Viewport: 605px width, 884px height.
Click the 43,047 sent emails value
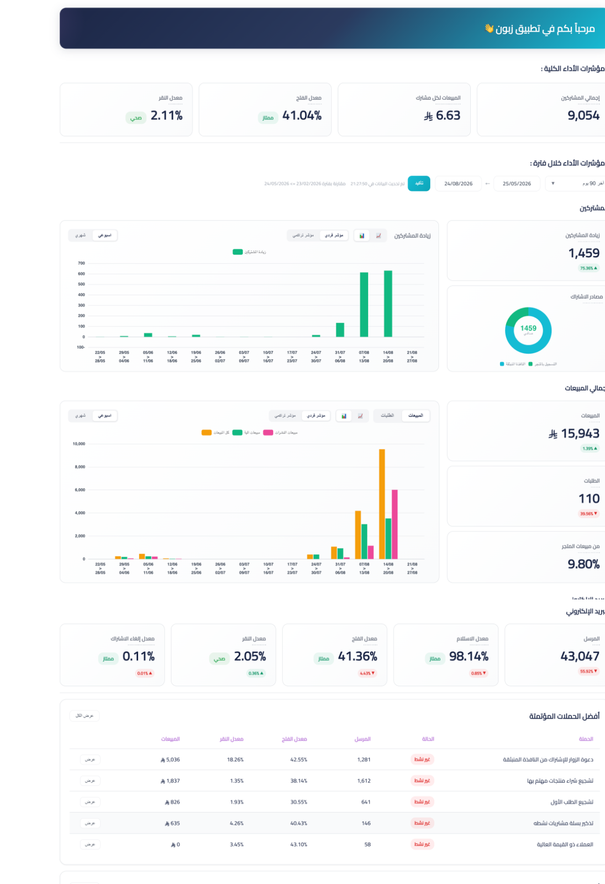tap(580, 656)
